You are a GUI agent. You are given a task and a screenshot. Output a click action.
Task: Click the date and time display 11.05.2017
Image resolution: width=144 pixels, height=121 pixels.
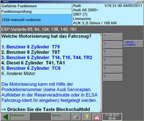[x=112, y=117]
